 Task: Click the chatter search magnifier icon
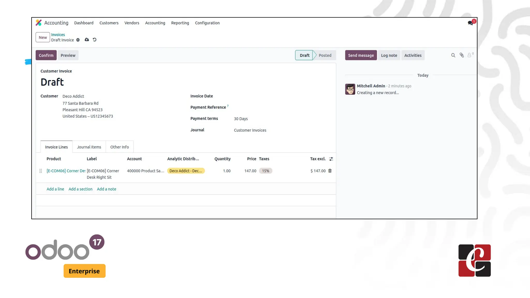453,55
